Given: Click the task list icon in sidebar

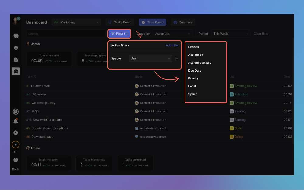Looking at the screenshot, I should pos(16,48).
